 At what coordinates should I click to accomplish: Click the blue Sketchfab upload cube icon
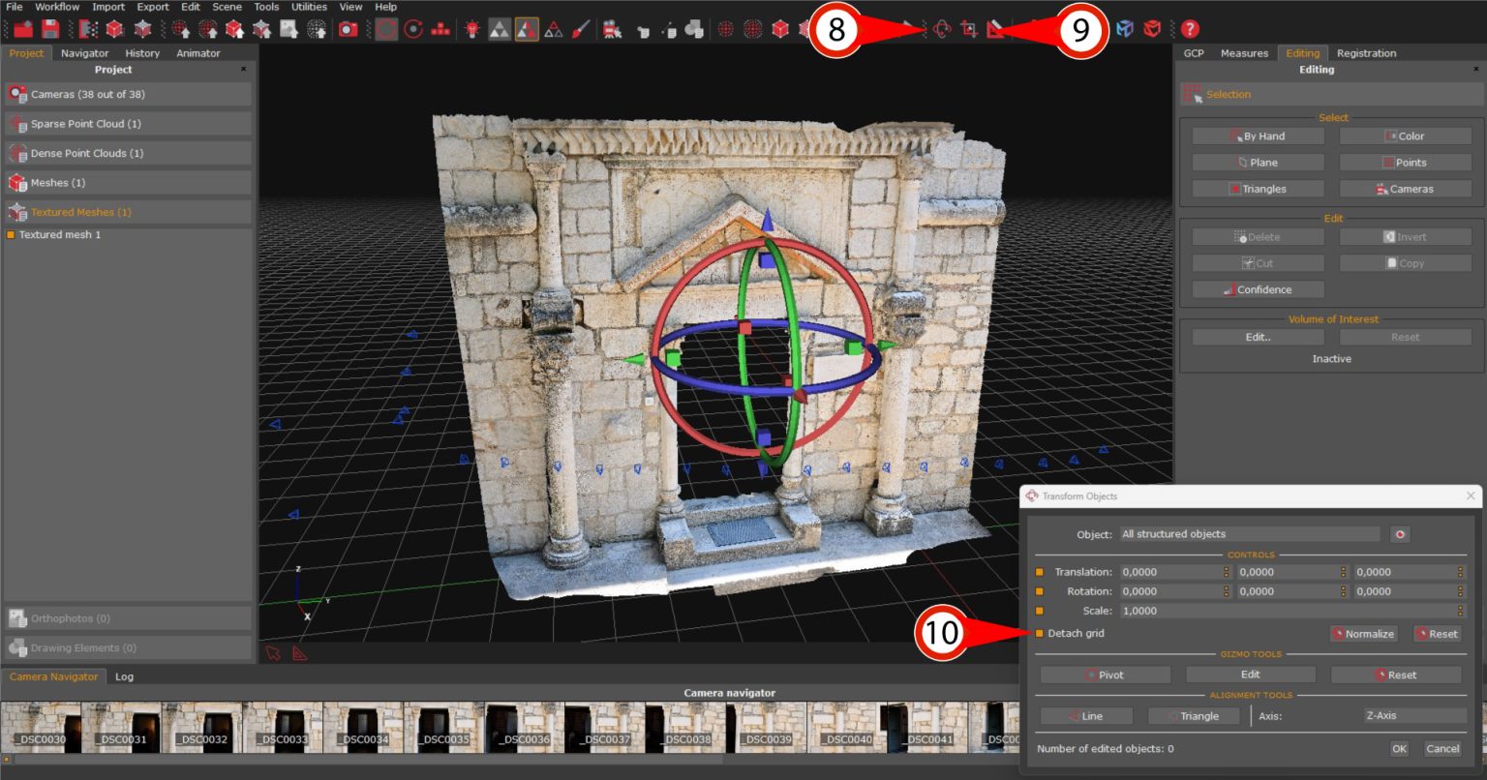[x=1124, y=29]
